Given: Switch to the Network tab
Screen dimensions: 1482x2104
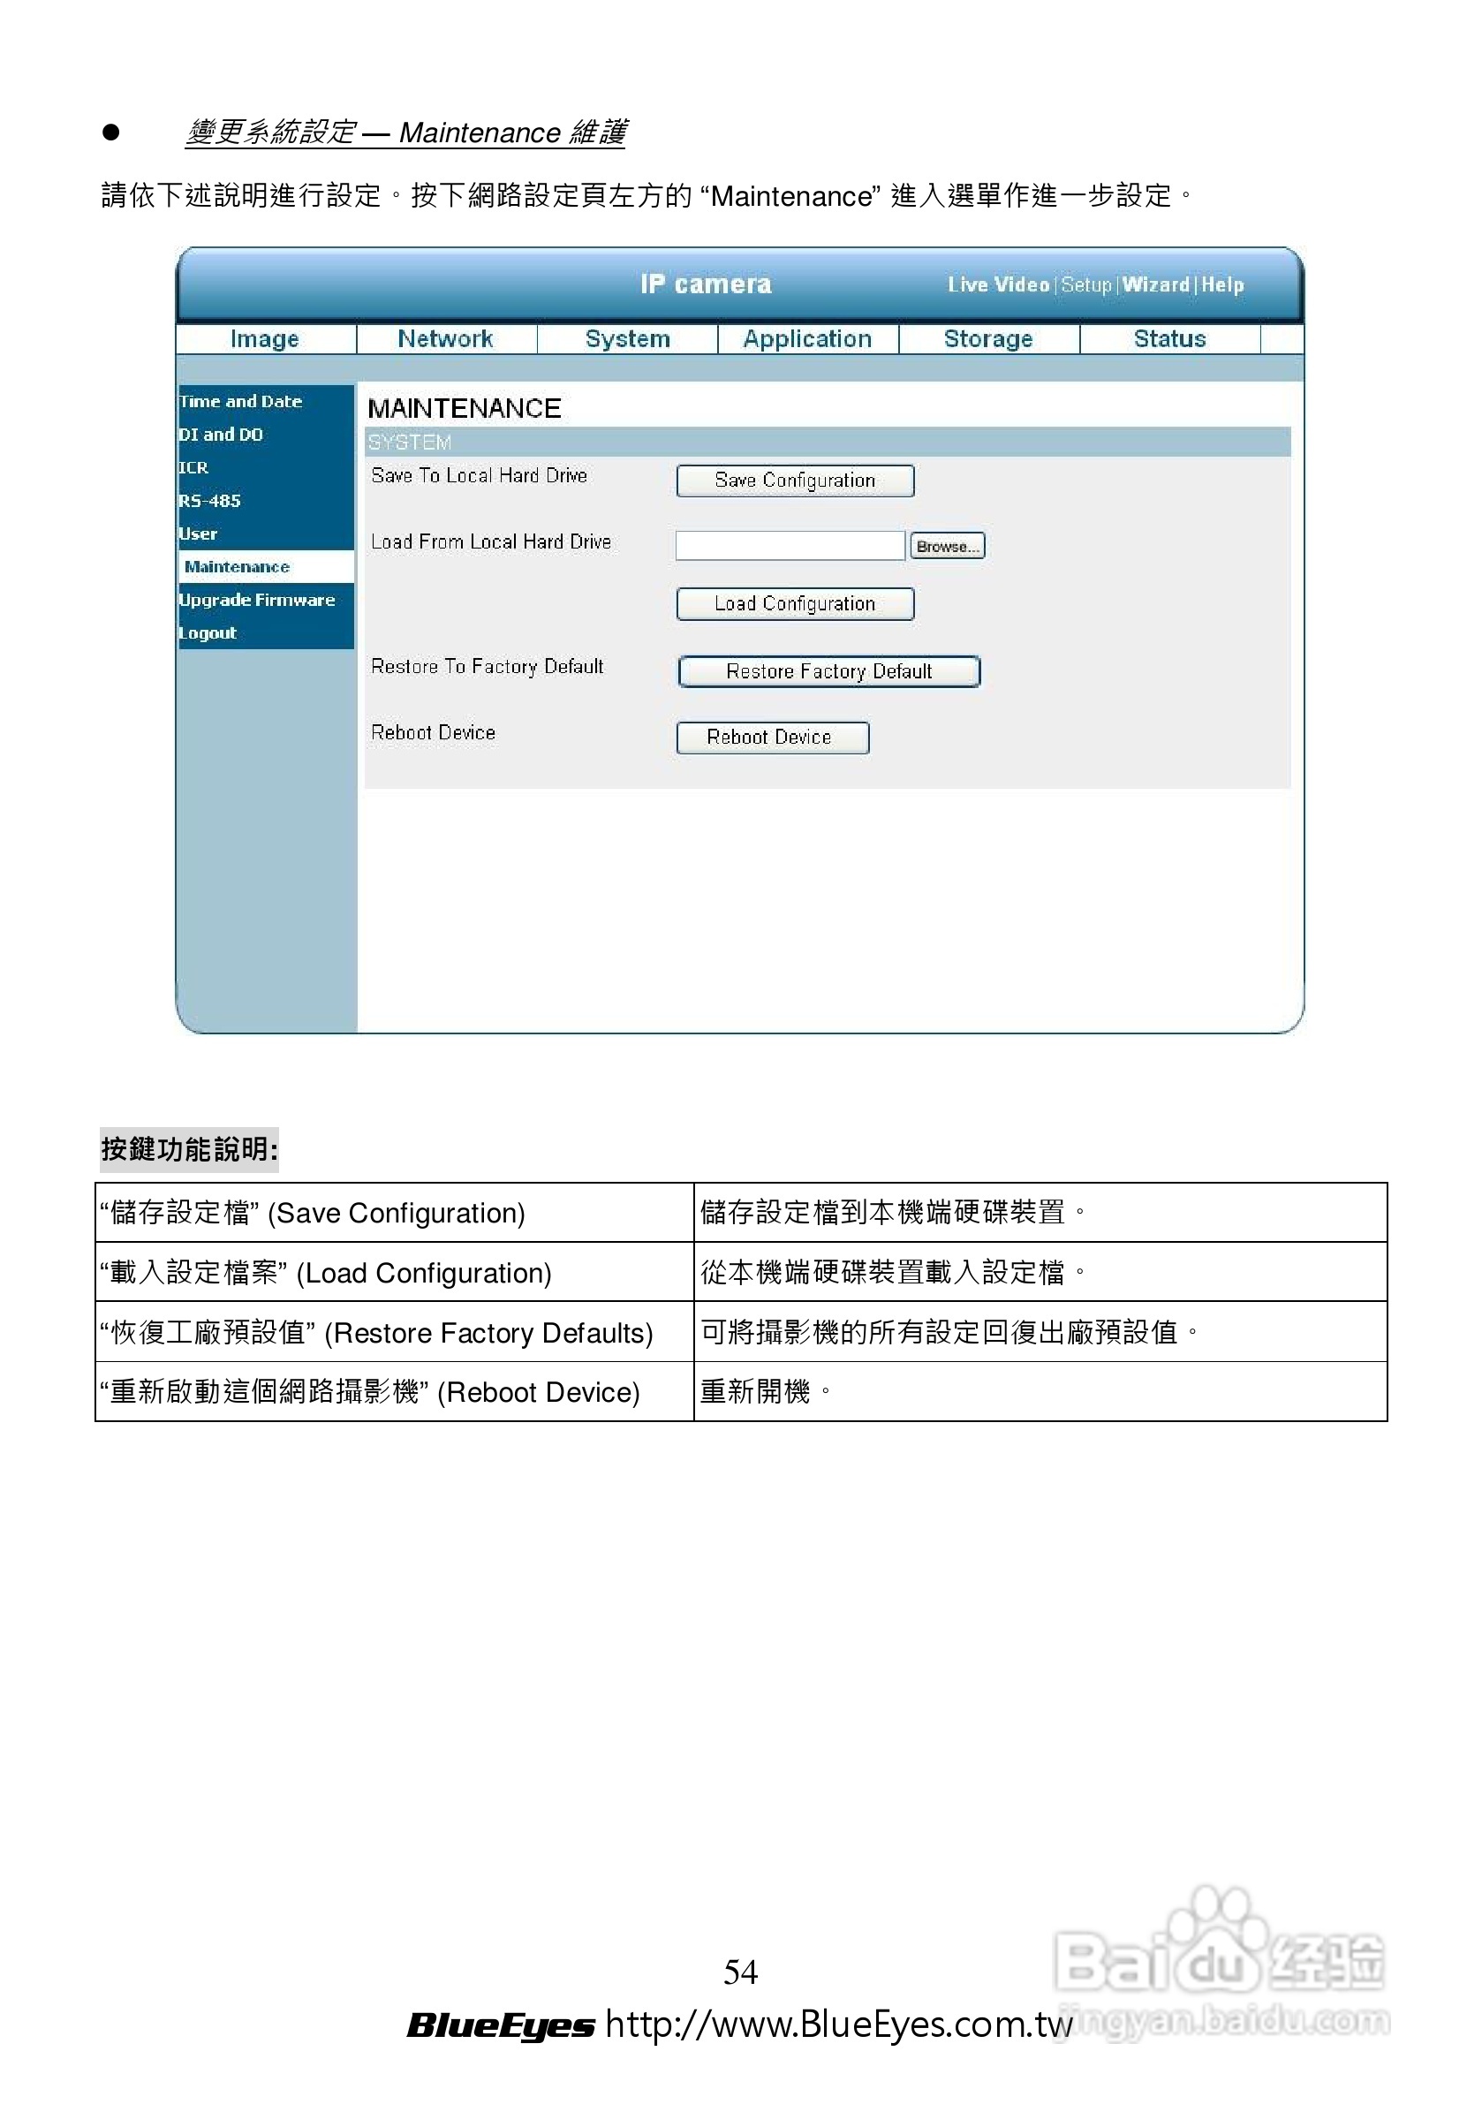Looking at the screenshot, I should click(446, 339).
